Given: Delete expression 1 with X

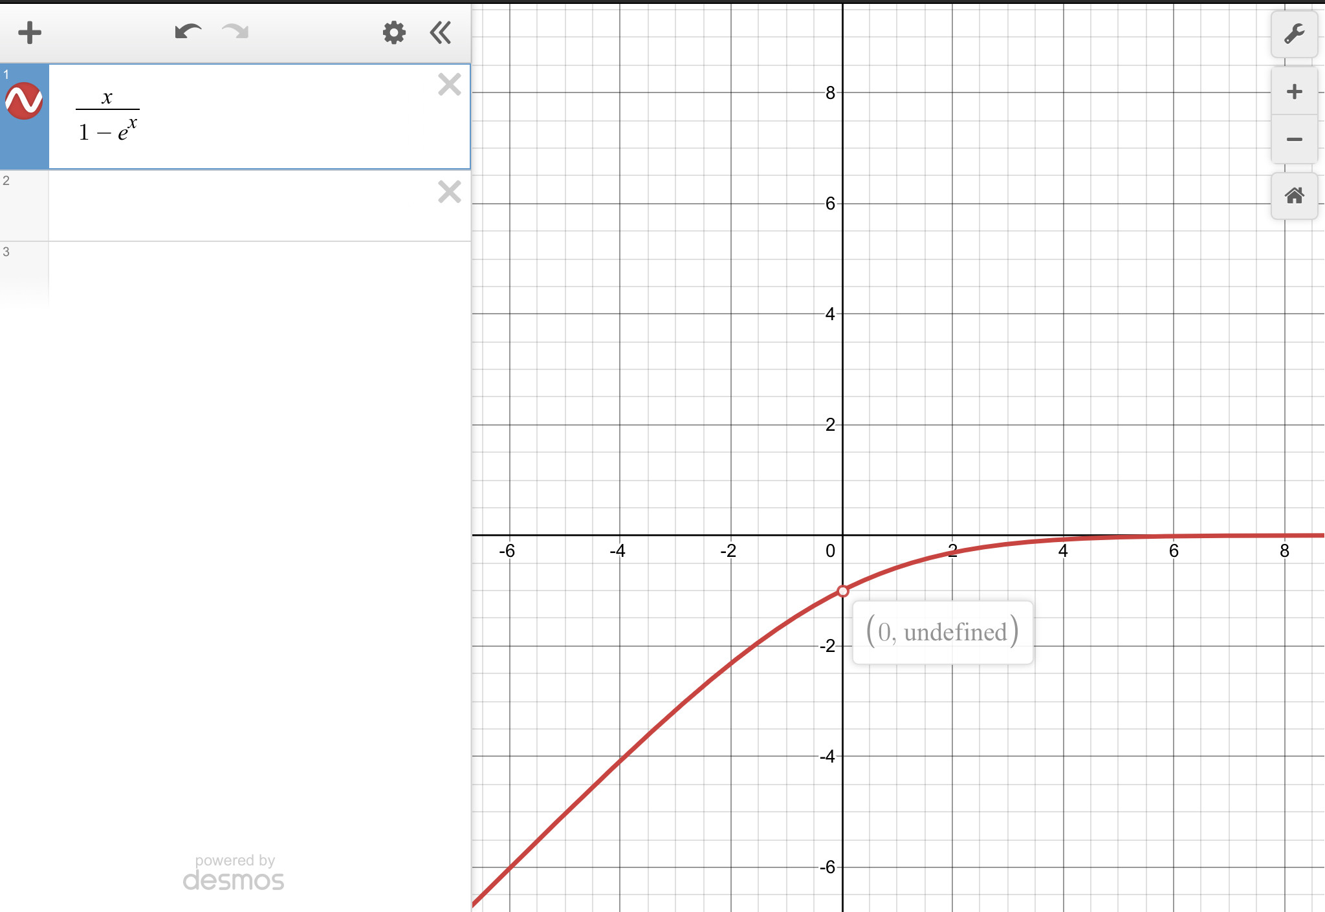Looking at the screenshot, I should [x=449, y=85].
